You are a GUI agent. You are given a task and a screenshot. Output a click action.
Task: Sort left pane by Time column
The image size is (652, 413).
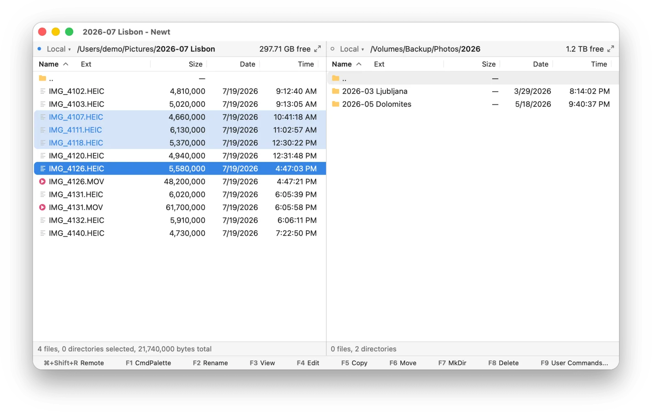point(306,64)
